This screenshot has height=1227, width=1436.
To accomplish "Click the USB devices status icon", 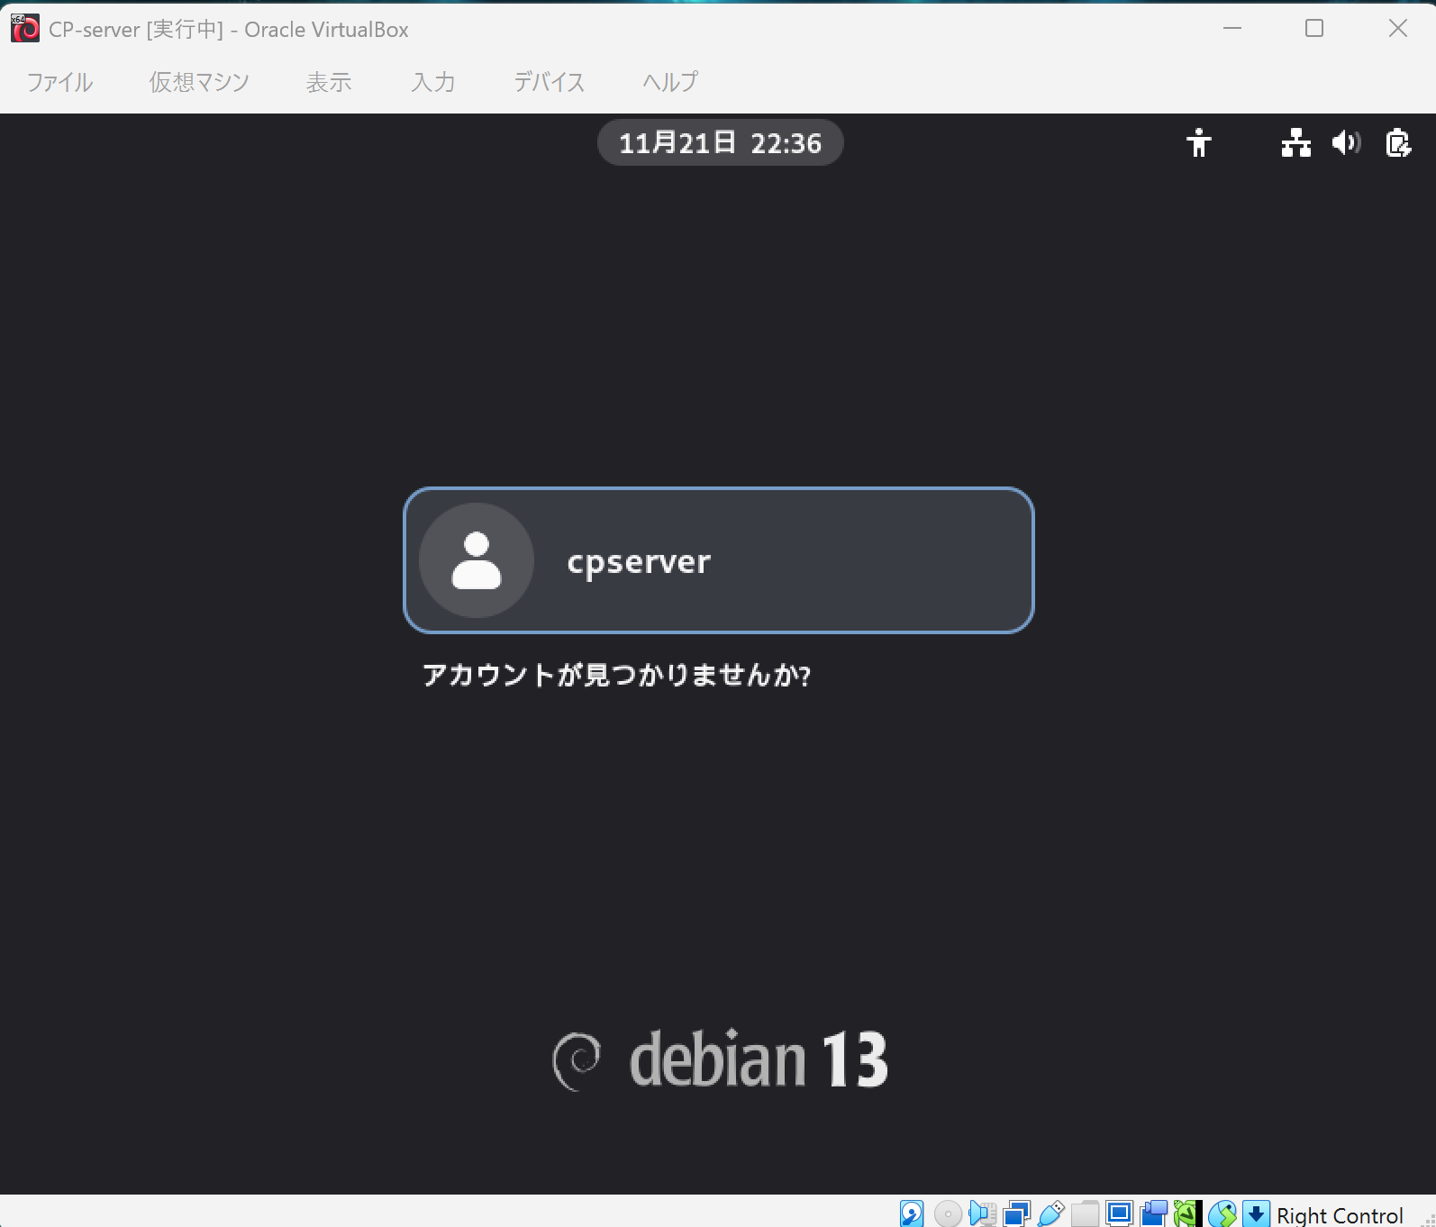I will 1051,1213.
